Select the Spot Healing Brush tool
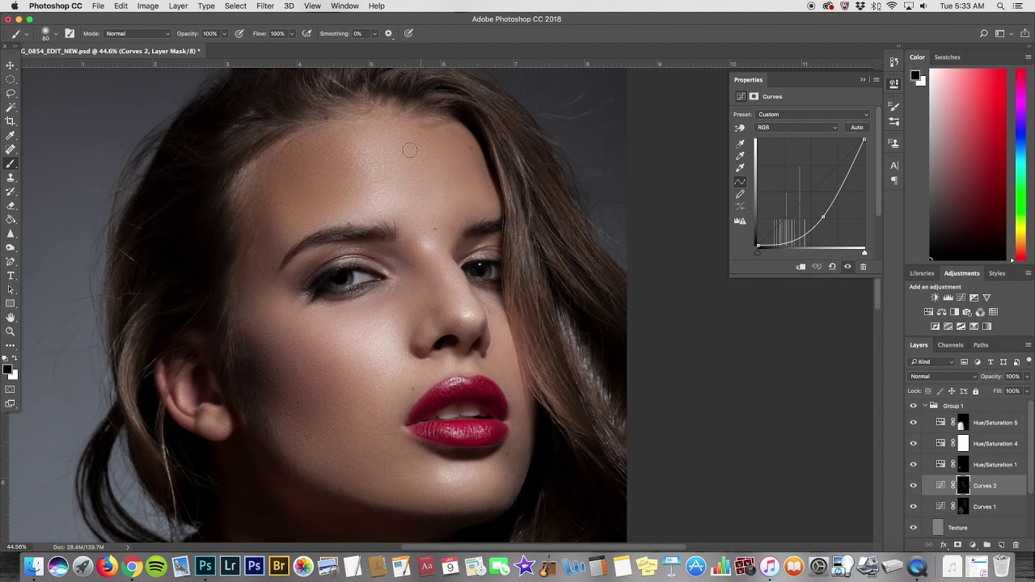The width and height of the screenshot is (1035, 582). coord(11,150)
